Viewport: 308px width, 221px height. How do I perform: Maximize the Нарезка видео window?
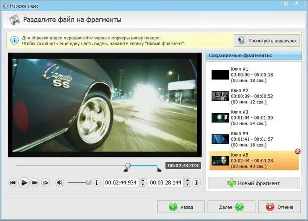click(286, 3)
